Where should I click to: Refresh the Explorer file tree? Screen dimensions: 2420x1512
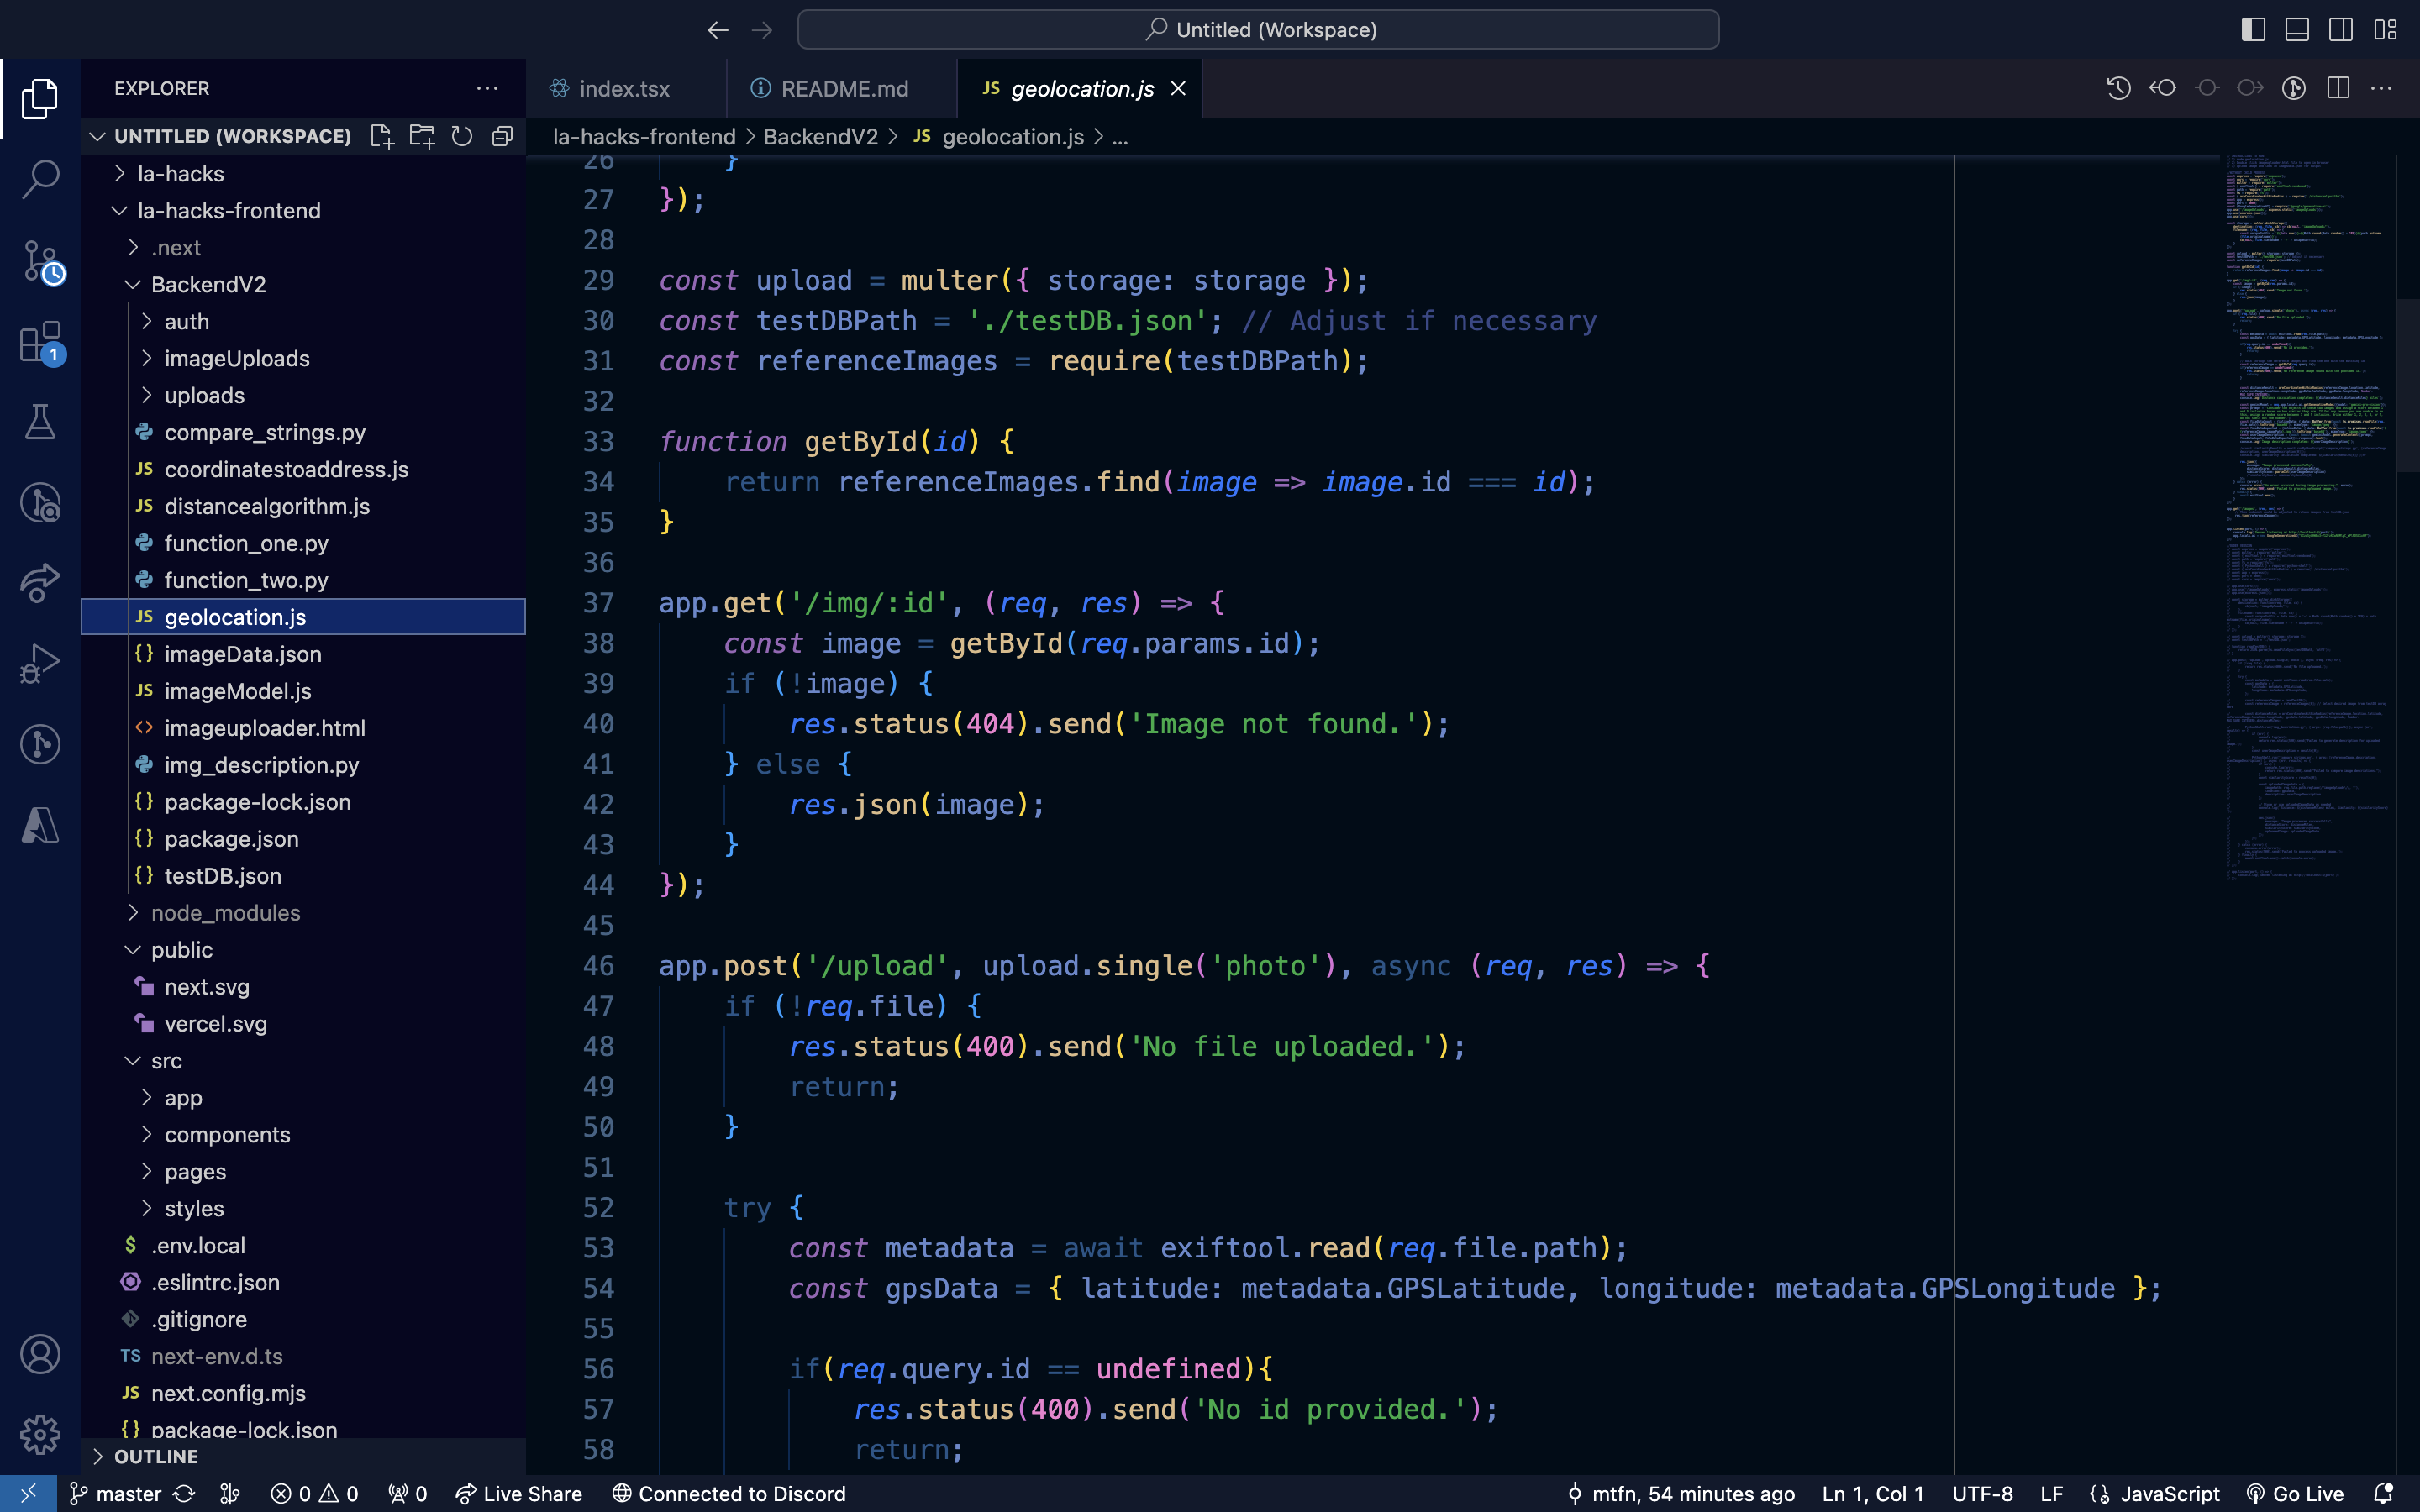pos(462,136)
